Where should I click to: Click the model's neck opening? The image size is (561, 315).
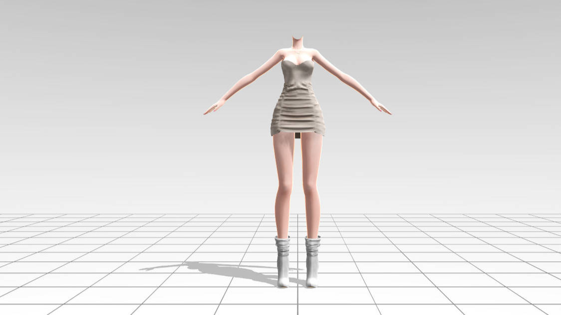point(297,39)
